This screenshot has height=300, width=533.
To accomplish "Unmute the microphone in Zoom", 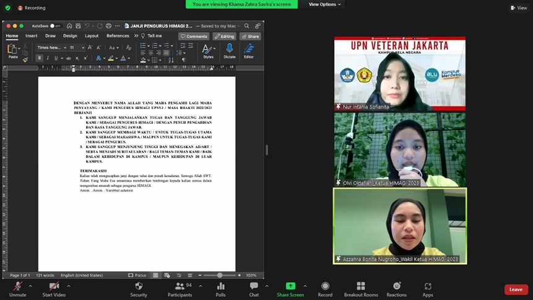I will click(17, 286).
